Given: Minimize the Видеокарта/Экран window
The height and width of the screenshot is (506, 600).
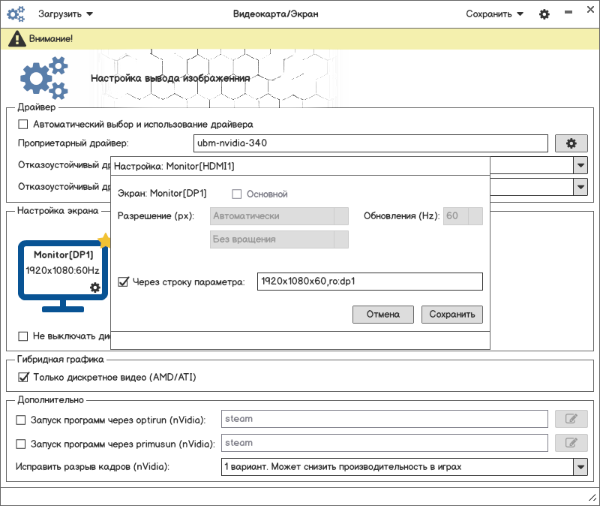Looking at the screenshot, I should coord(568,12).
